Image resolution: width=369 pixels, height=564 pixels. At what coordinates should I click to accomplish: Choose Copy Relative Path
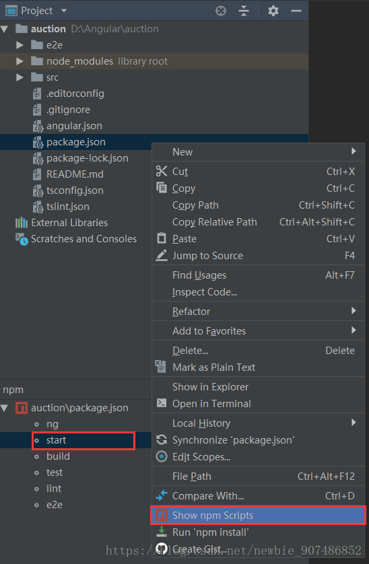point(258,222)
